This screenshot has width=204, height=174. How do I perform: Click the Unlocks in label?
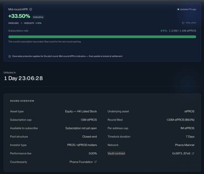click(x=10, y=72)
